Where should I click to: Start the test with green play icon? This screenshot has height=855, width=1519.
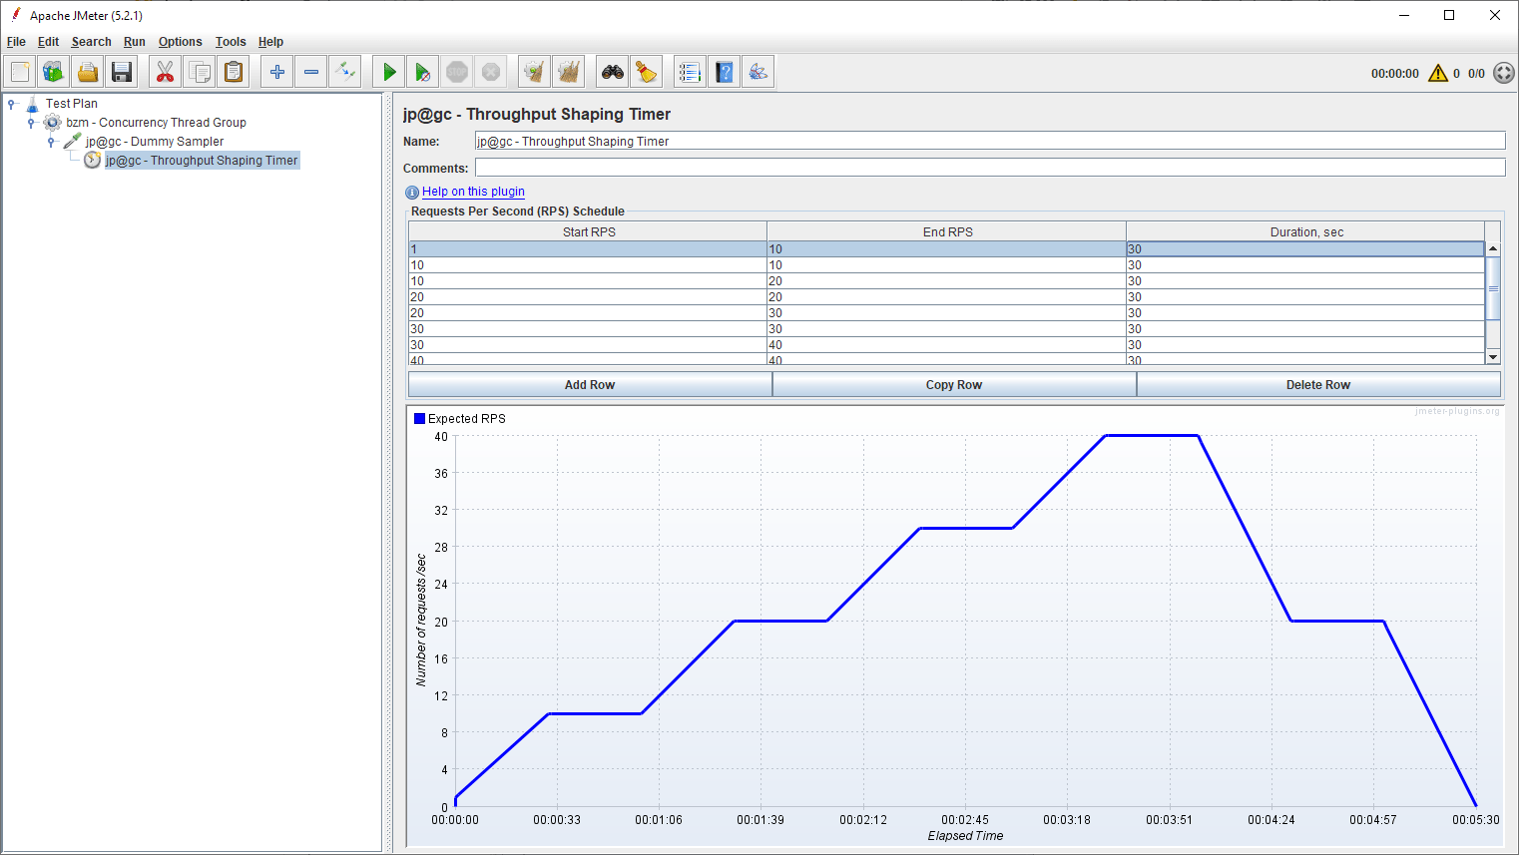click(x=389, y=72)
